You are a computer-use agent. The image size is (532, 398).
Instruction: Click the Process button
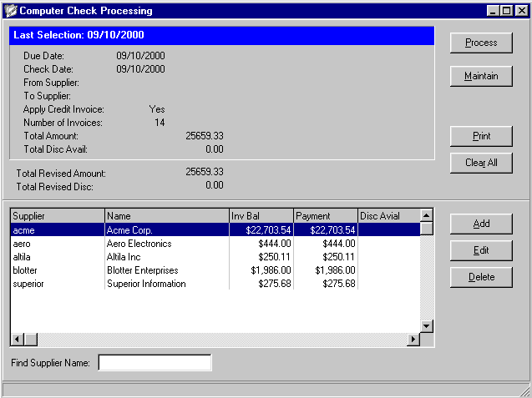point(481,43)
